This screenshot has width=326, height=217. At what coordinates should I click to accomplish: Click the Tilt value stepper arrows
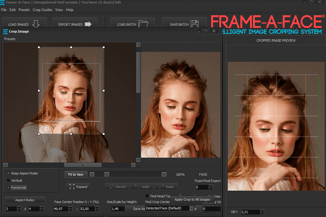(262, 212)
